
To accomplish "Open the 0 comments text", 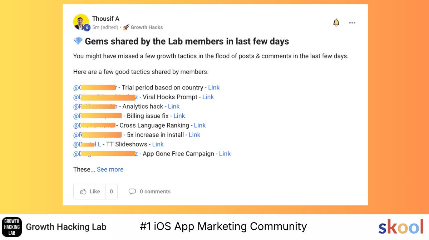I will pos(155,192).
